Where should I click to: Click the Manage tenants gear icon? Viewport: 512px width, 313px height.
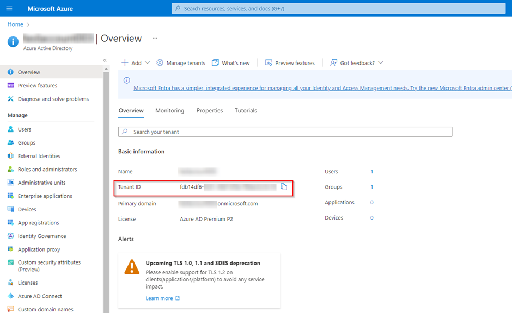[160, 62]
